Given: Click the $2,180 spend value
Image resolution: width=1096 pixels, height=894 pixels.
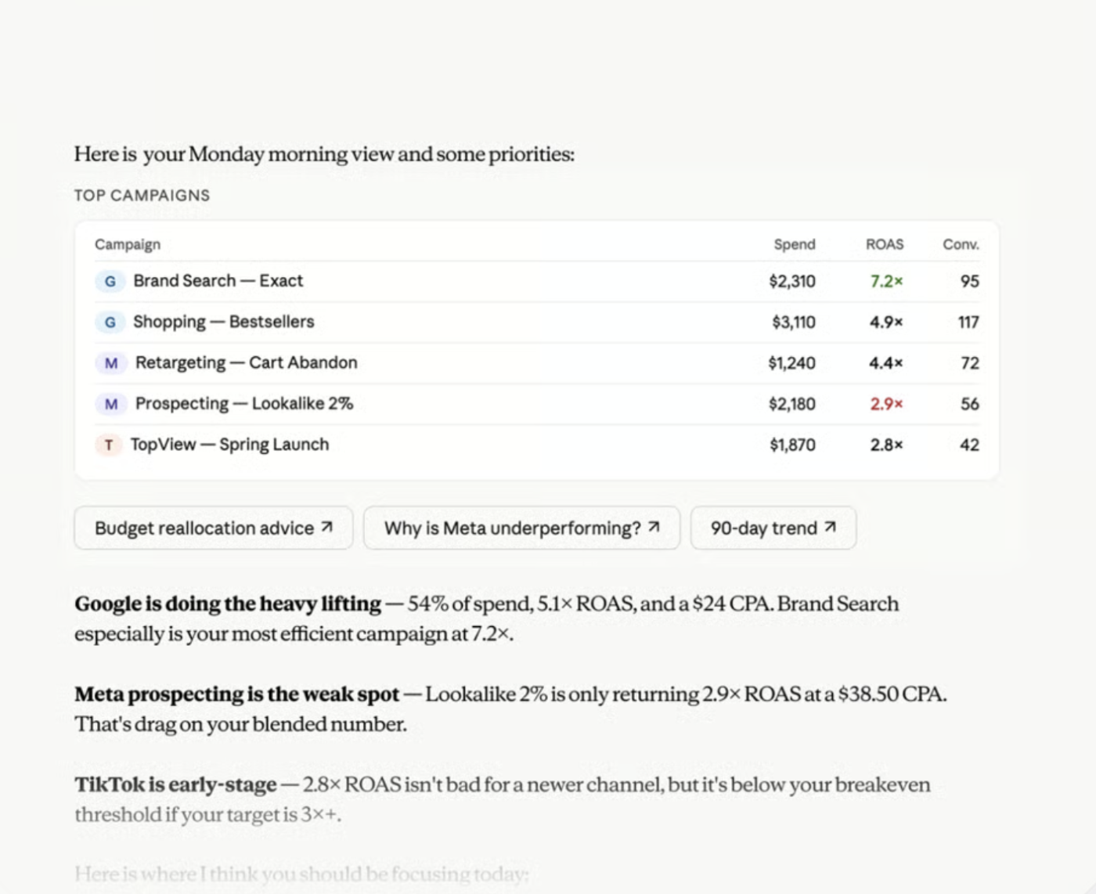Looking at the screenshot, I should pyautogui.click(x=791, y=404).
